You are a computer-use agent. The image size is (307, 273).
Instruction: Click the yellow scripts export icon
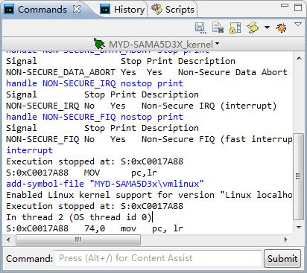[x=253, y=28]
